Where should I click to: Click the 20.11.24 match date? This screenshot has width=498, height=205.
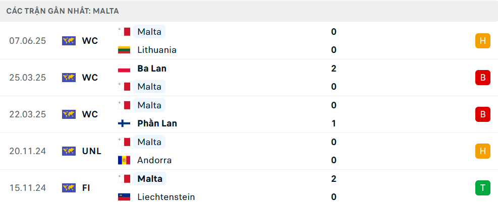coord(28,151)
